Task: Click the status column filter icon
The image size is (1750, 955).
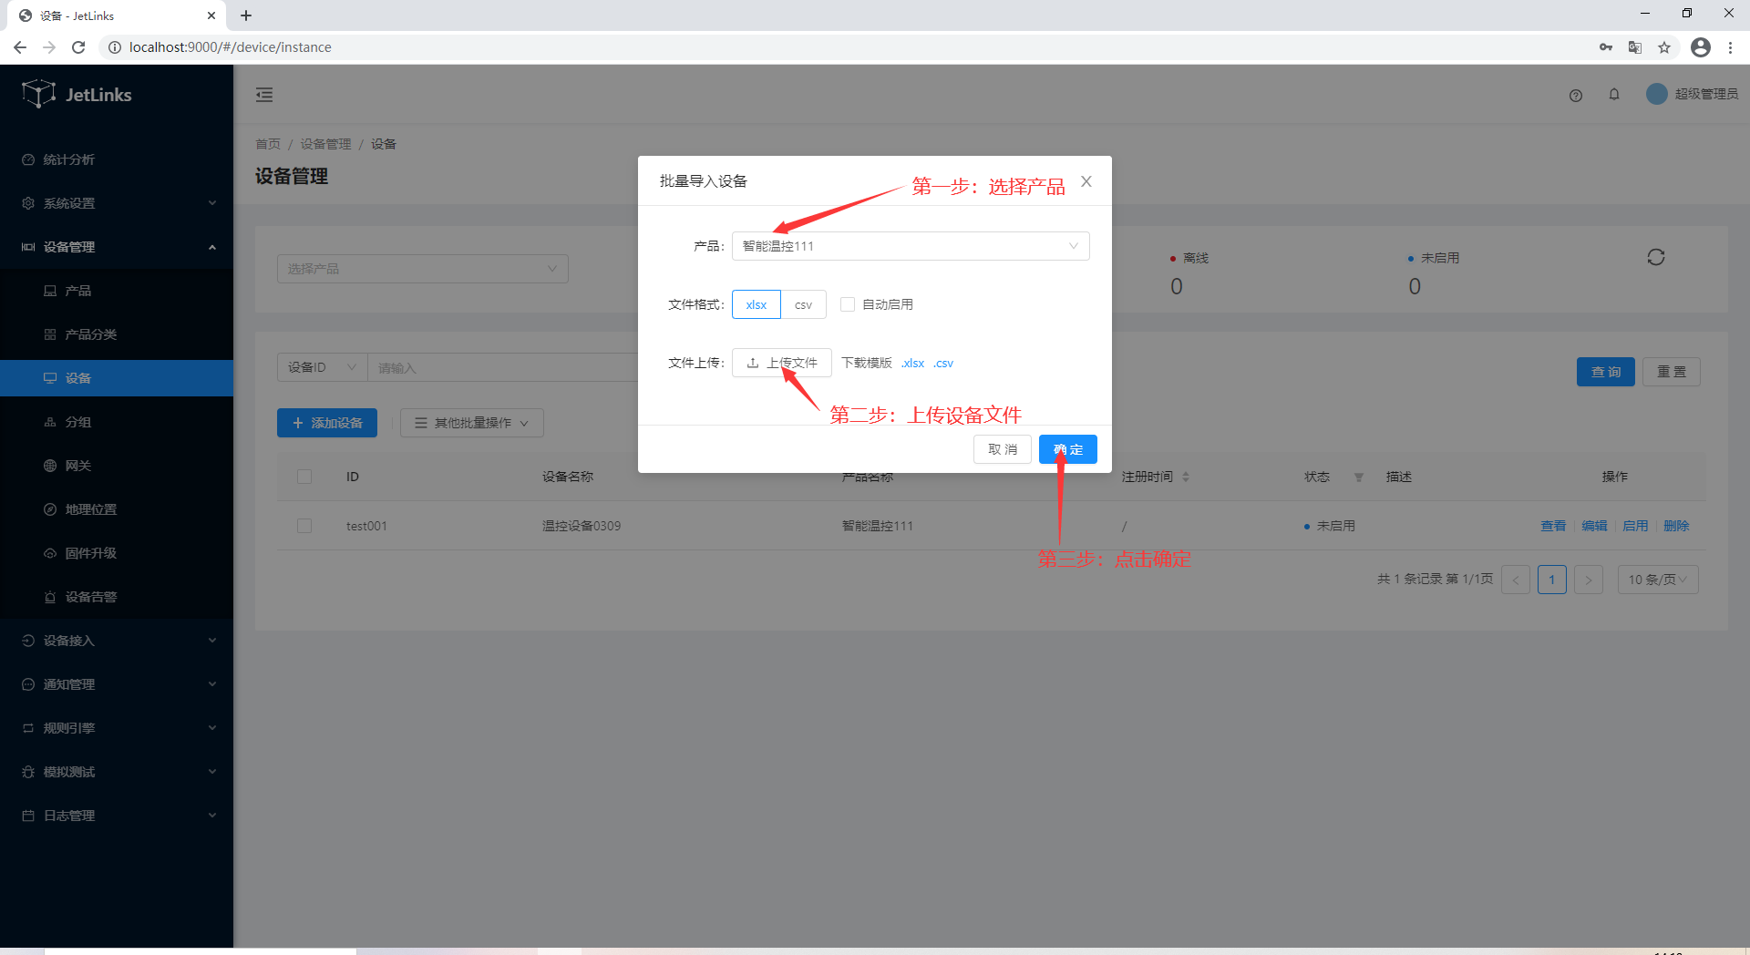Action: 1358,477
